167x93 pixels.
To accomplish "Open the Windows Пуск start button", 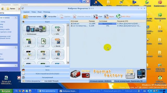I will pos(6,91).
